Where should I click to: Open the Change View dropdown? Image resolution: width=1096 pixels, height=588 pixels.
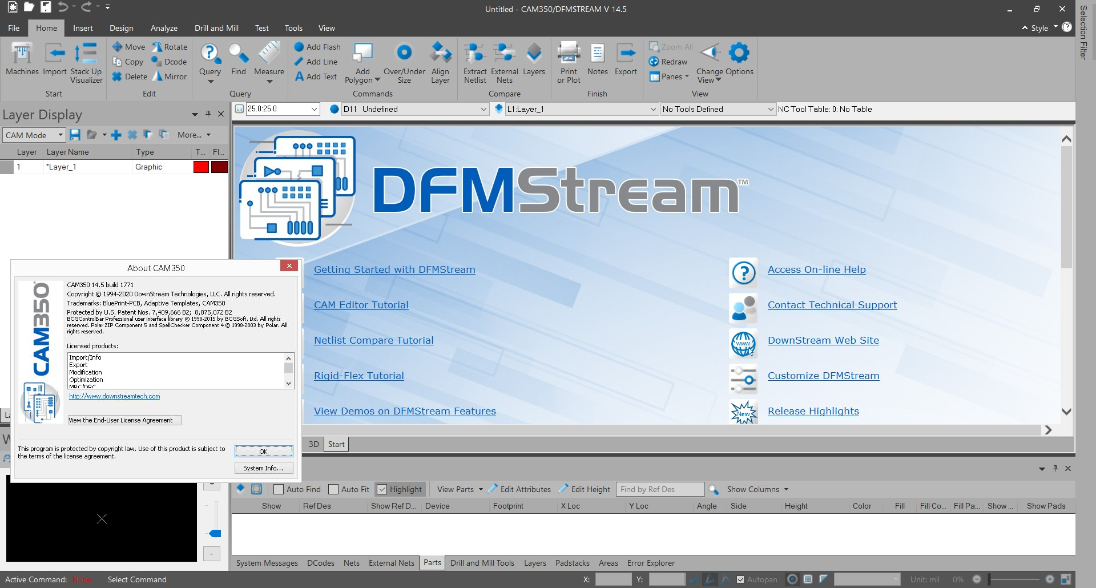(719, 80)
